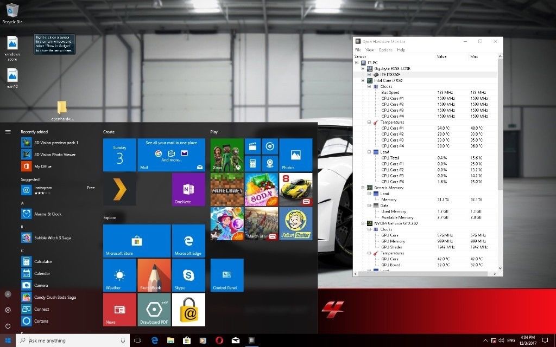Open the Weather tile
Image resolution: width=556 pixels, height=347 pixels.
[x=119, y=275]
